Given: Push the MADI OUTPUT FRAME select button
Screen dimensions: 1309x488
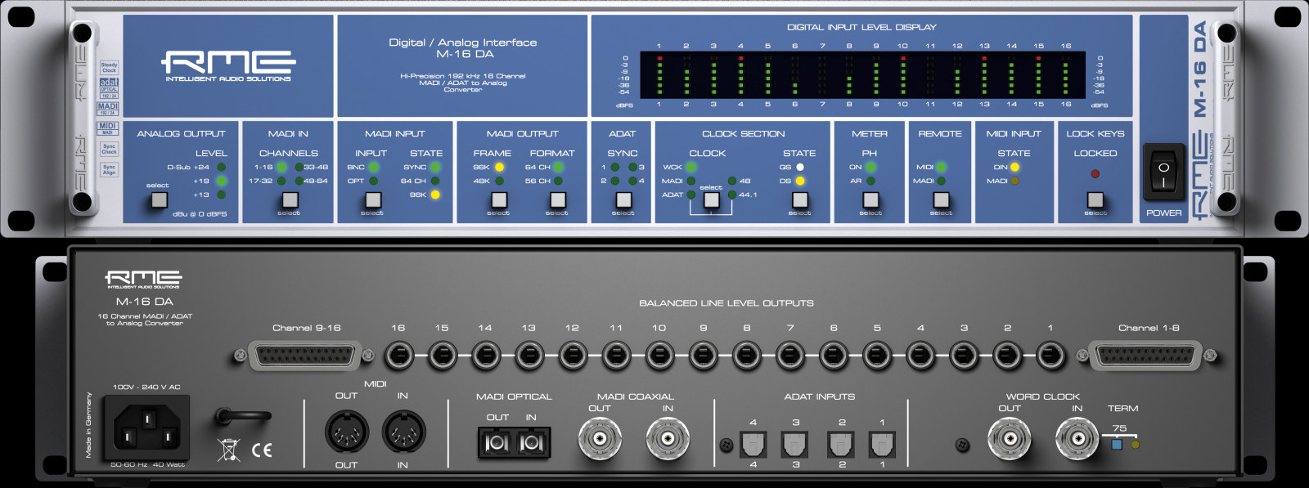Looking at the screenshot, I should click(499, 199).
